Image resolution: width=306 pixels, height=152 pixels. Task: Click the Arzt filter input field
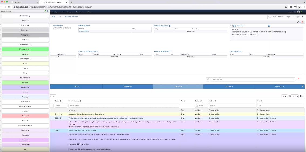point(280,106)
